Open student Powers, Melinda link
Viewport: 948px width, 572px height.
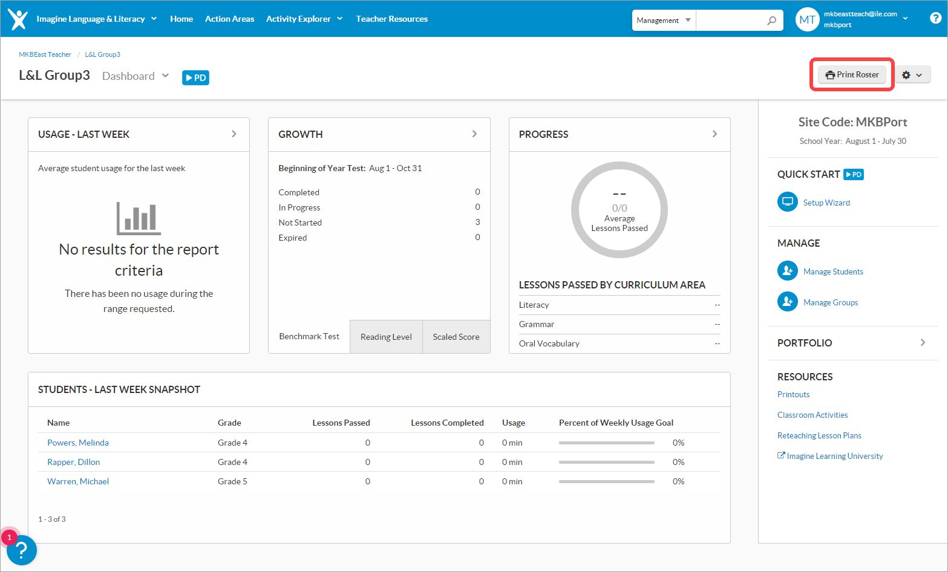point(78,443)
